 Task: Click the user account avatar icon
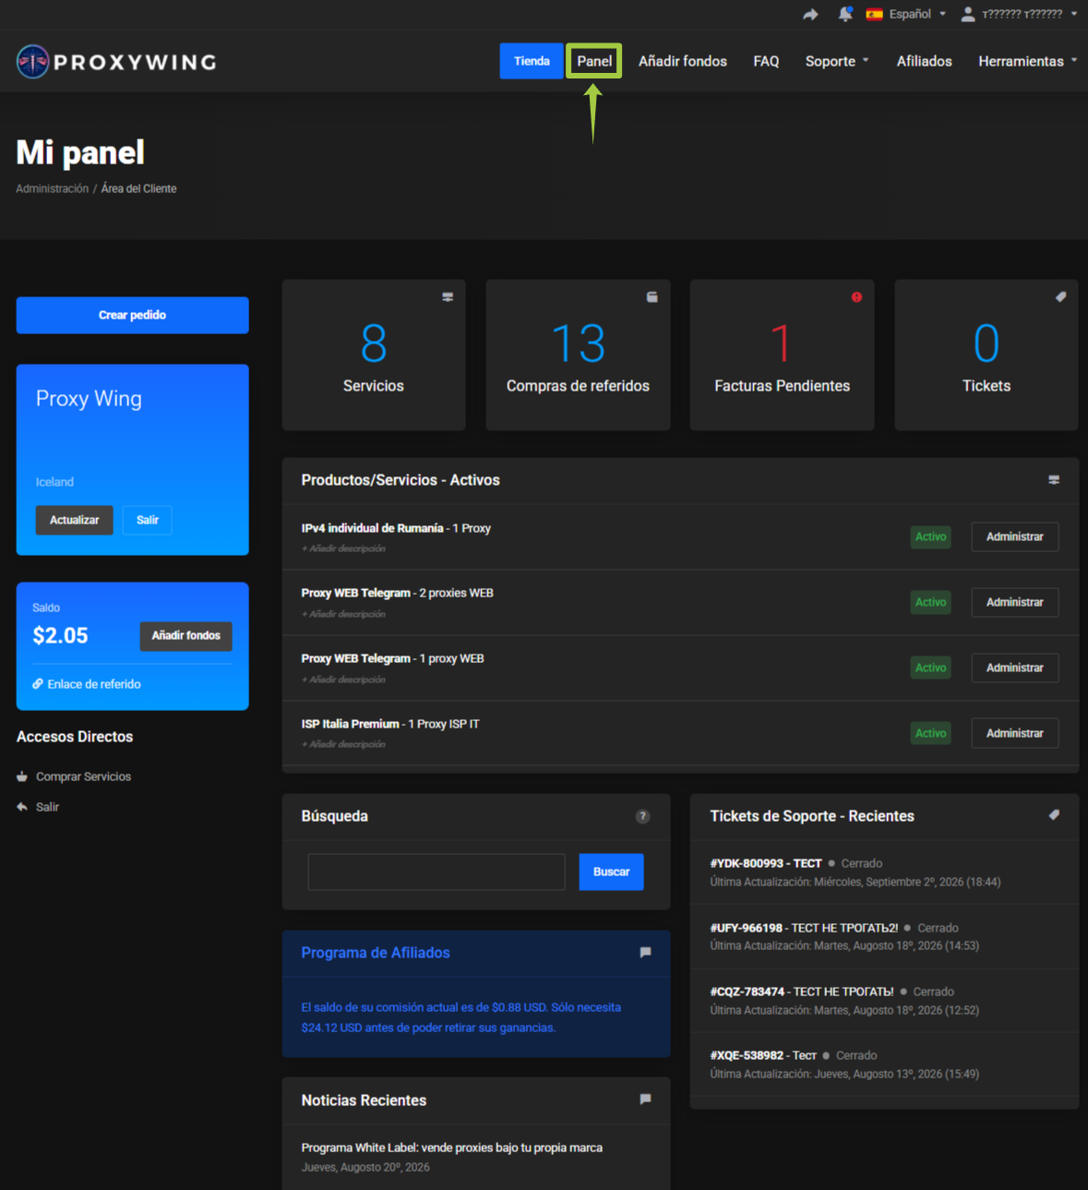click(968, 14)
